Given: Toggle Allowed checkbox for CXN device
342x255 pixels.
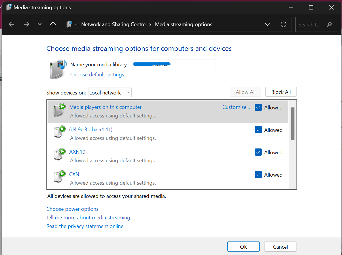Looking at the screenshot, I should click(258, 175).
